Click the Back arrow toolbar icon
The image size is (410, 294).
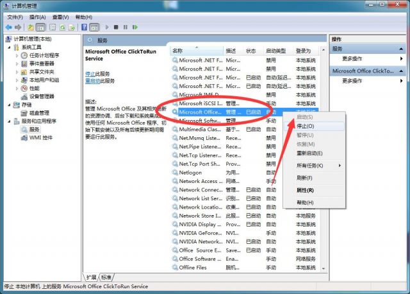8,27
